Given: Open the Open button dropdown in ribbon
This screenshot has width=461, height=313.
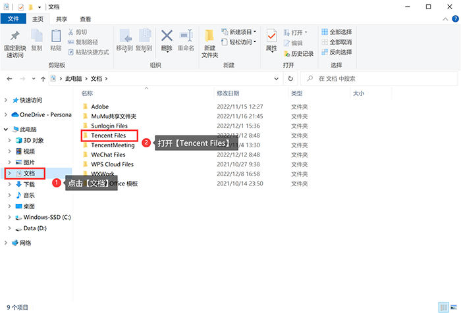Looking at the screenshot, I should [x=306, y=32].
